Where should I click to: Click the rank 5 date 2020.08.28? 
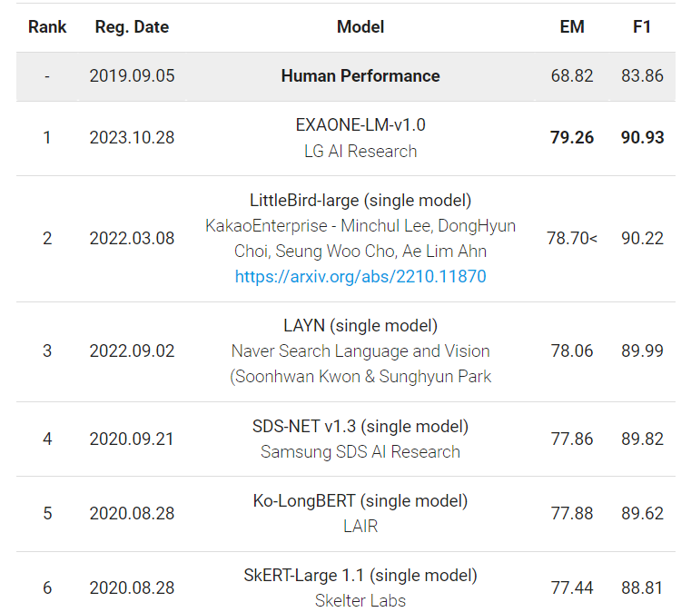(x=132, y=513)
